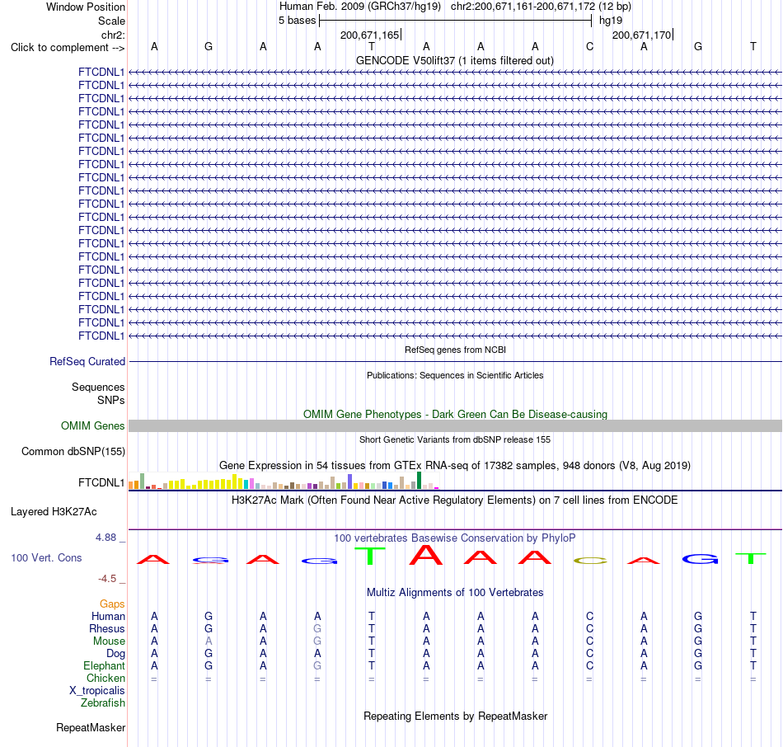Click the Human species label
783x747 pixels.
(x=108, y=617)
